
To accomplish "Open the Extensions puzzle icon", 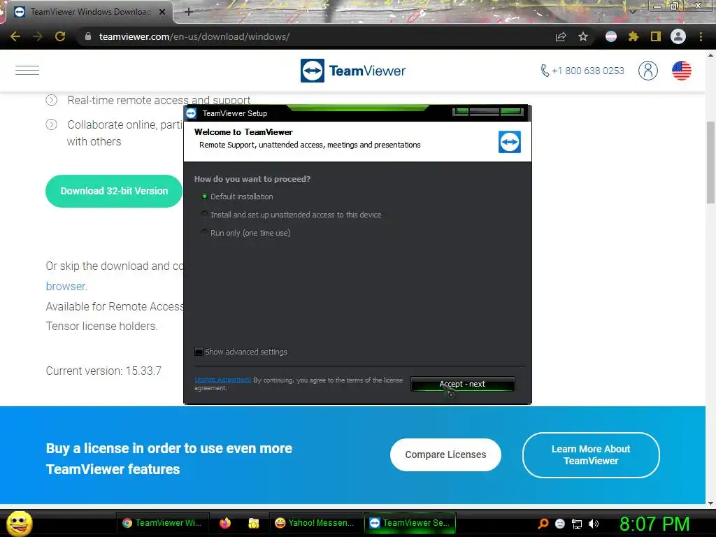I will [x=633, y=36].
